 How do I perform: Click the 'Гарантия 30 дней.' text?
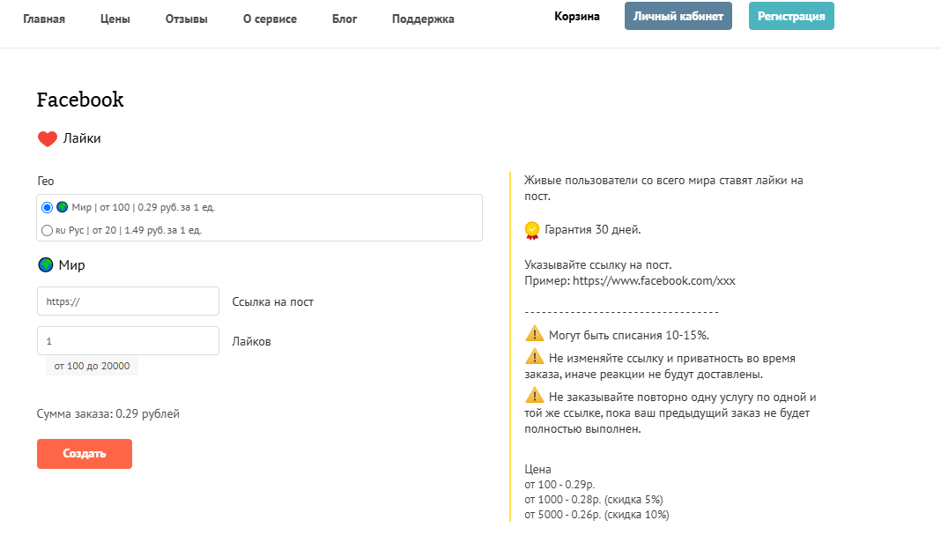tap(592, 229)
